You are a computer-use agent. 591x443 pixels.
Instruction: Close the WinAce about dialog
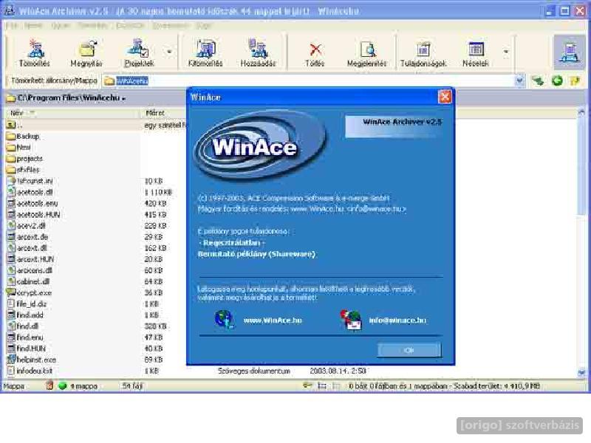[x=445, y=97]
